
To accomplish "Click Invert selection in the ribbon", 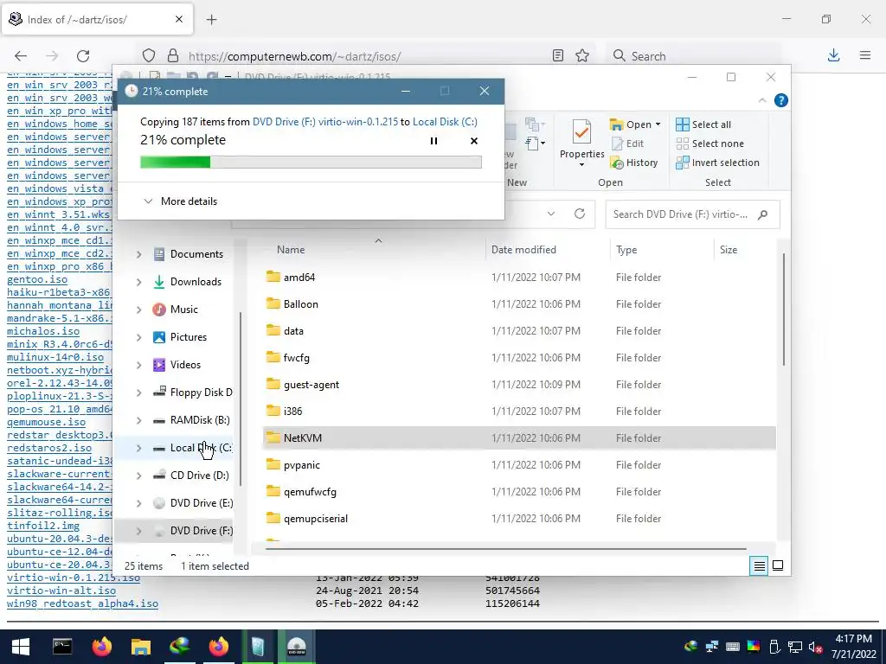I will click(x=717, y=163).
